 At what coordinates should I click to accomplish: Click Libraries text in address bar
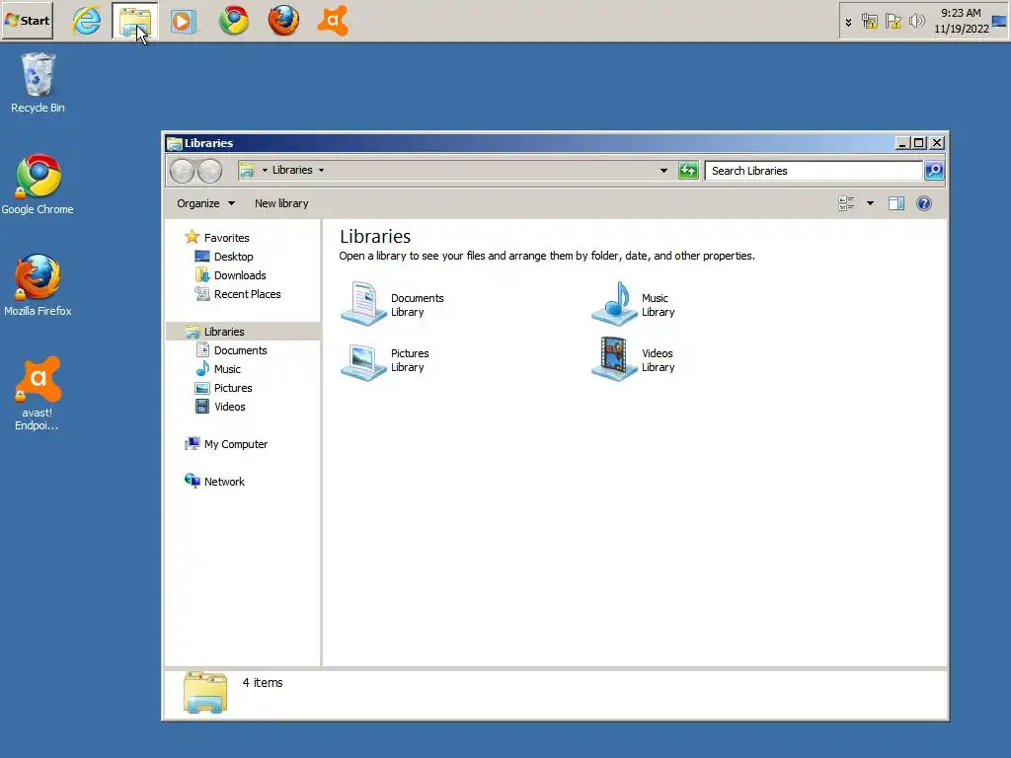tap(292, 170)
